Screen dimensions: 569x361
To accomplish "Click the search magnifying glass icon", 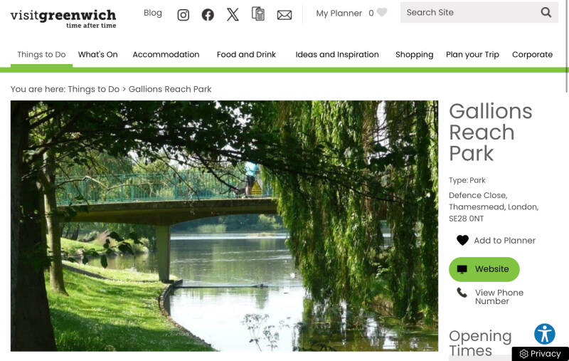I will 546,12.
